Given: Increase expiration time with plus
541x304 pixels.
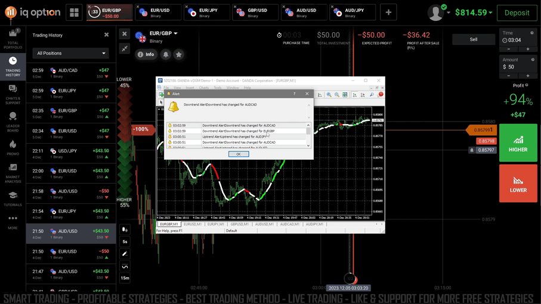Looking at the screenshot, I should pos(528,49).
